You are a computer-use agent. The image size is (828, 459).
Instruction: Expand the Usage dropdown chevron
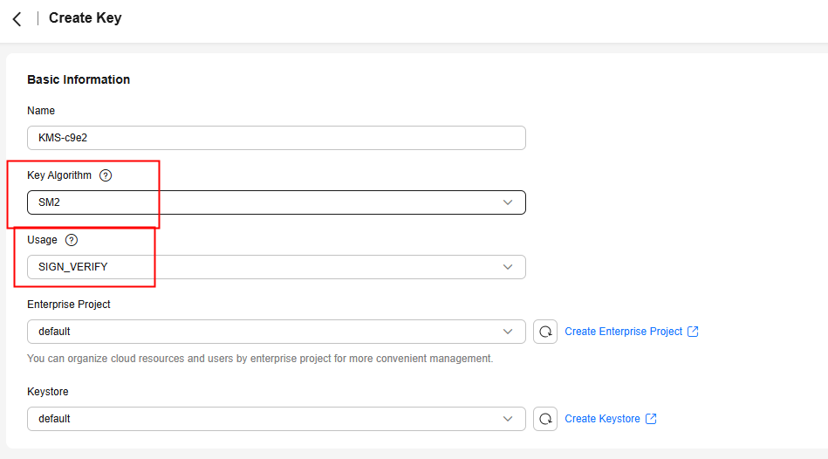pos(508,267)
